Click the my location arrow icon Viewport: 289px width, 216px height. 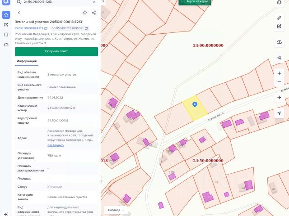pyautogui.click(x=279, y=113)
